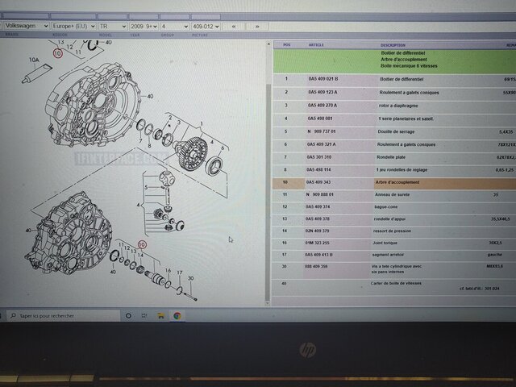Click callout number 30 in the diagram
This screenshot has height=387, width=516.
coord(190,278)
